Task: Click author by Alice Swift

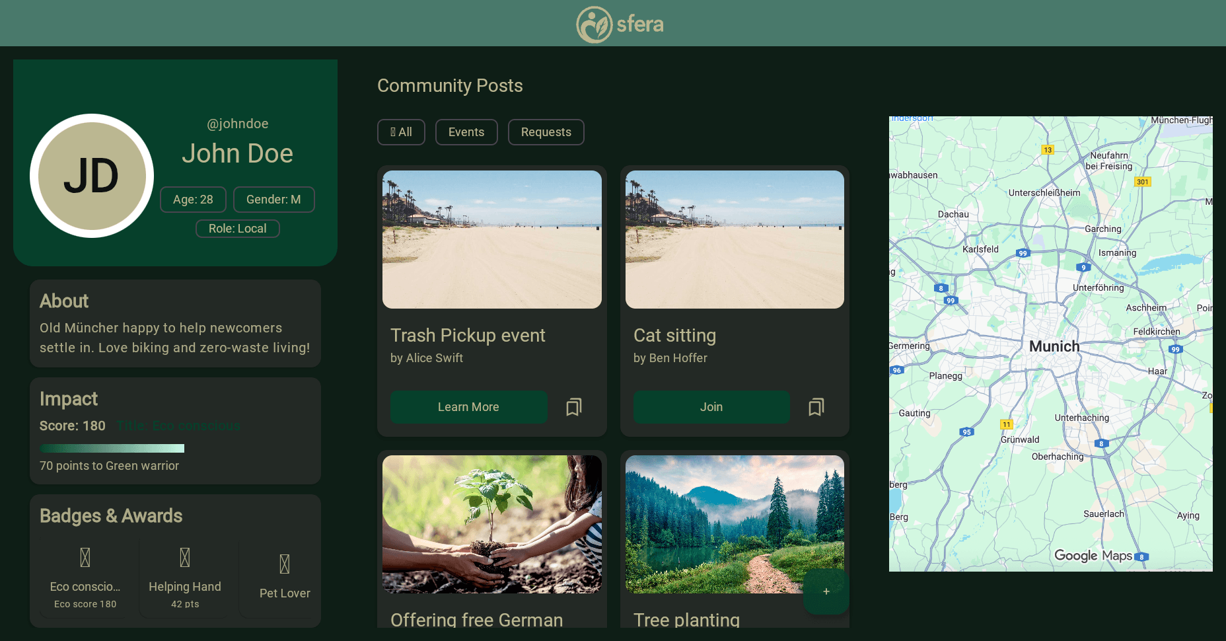Action: 427,358
